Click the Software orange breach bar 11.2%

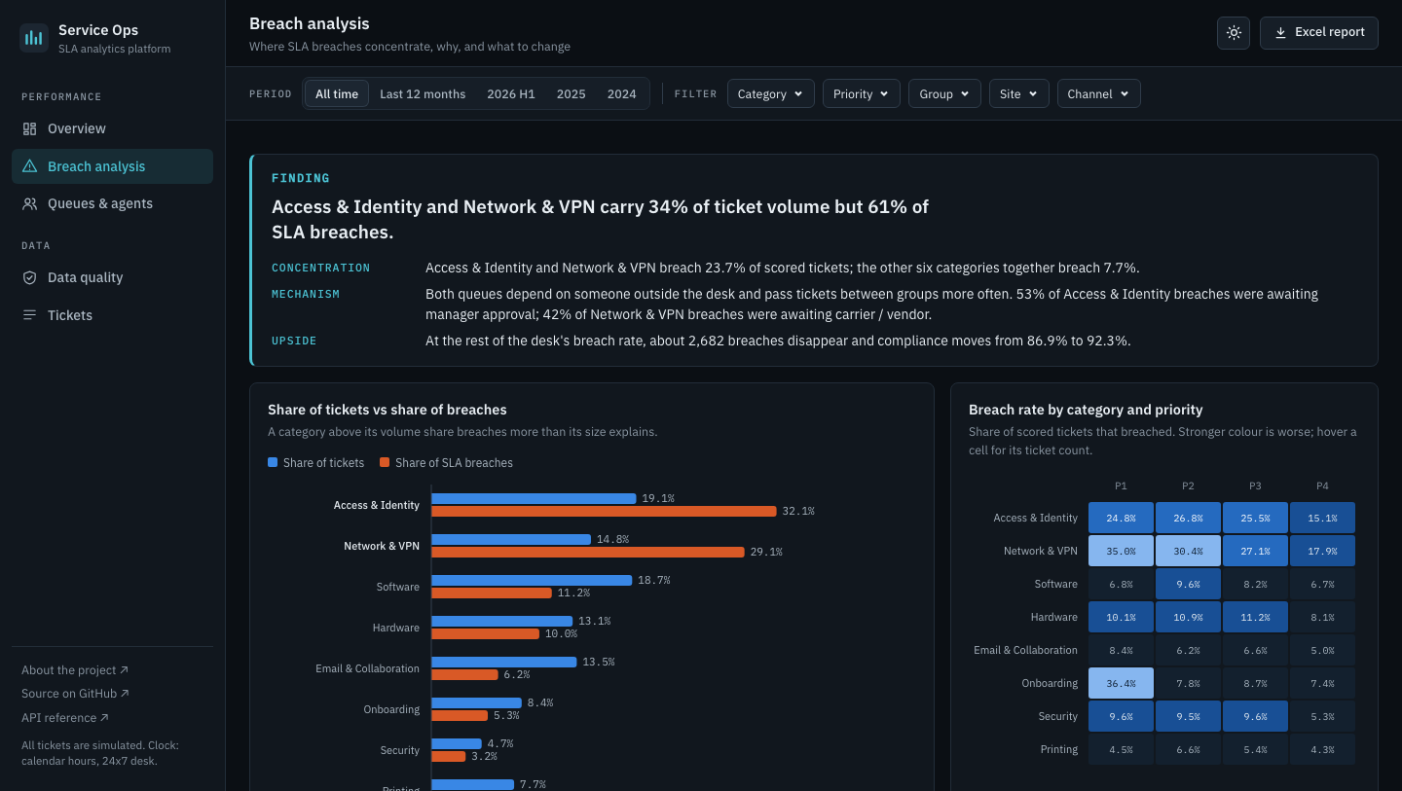point(492,593)
